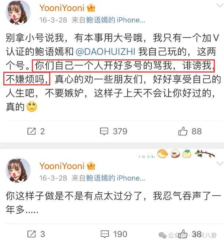Tap the repost icon on first post
The image size is (224, 244).
[x=32, y=131]
